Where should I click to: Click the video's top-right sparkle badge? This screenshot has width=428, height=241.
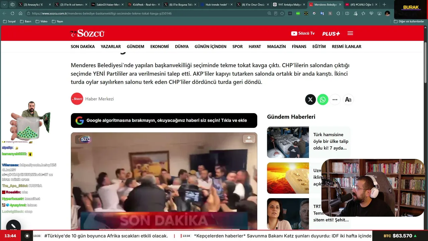tap(249, 139)
